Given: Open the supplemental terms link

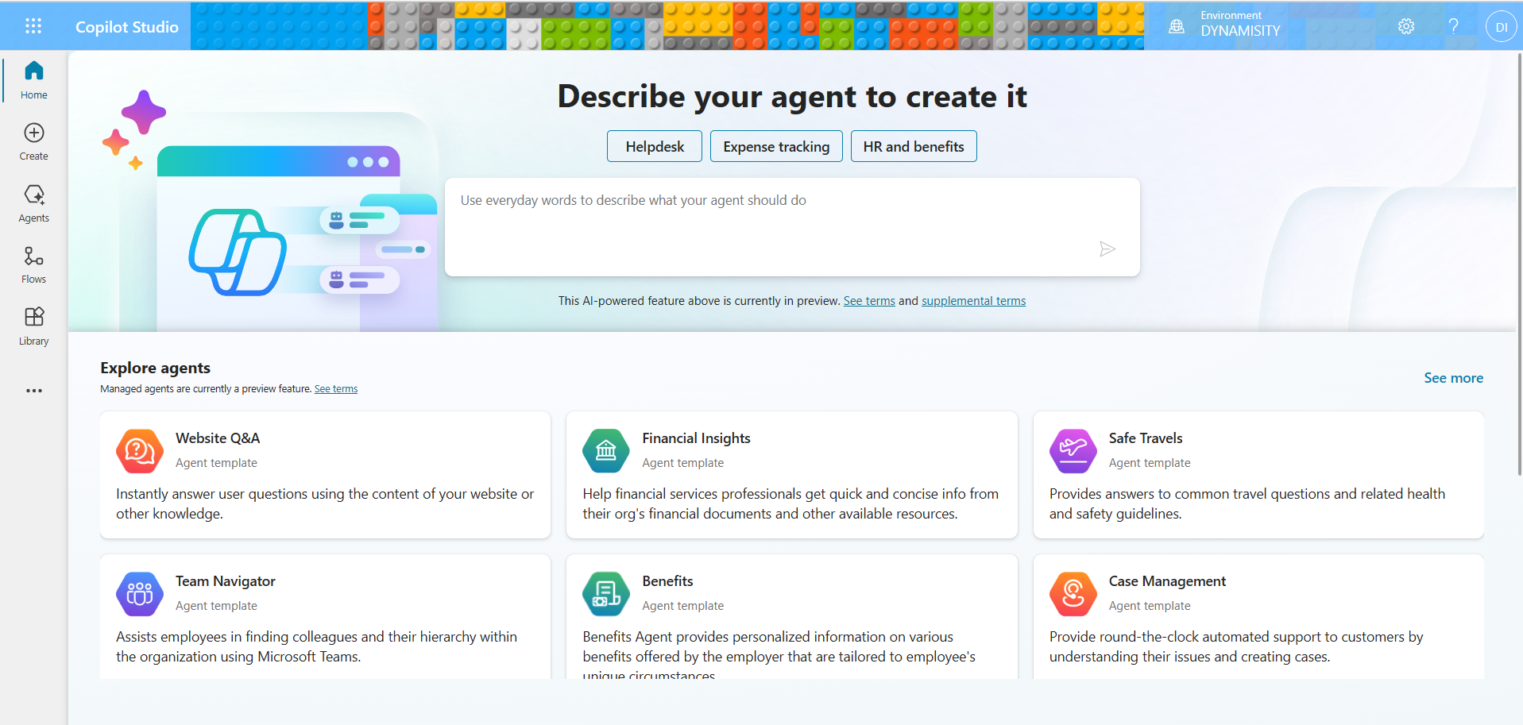Looking at the screenshot, I should click(x=973, y=301).
